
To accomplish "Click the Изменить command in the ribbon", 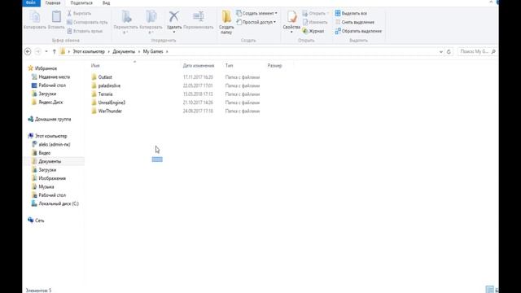I will (315, 22).
